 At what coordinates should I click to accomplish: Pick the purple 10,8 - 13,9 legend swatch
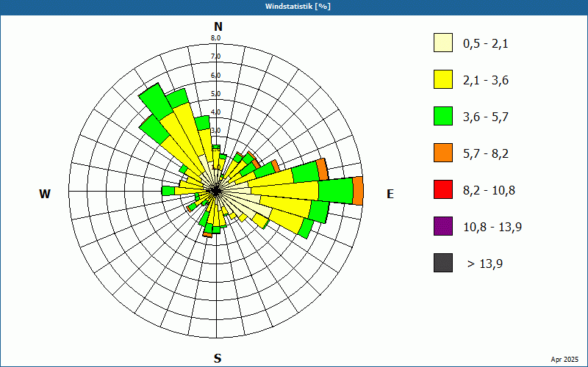click(443, 226)
